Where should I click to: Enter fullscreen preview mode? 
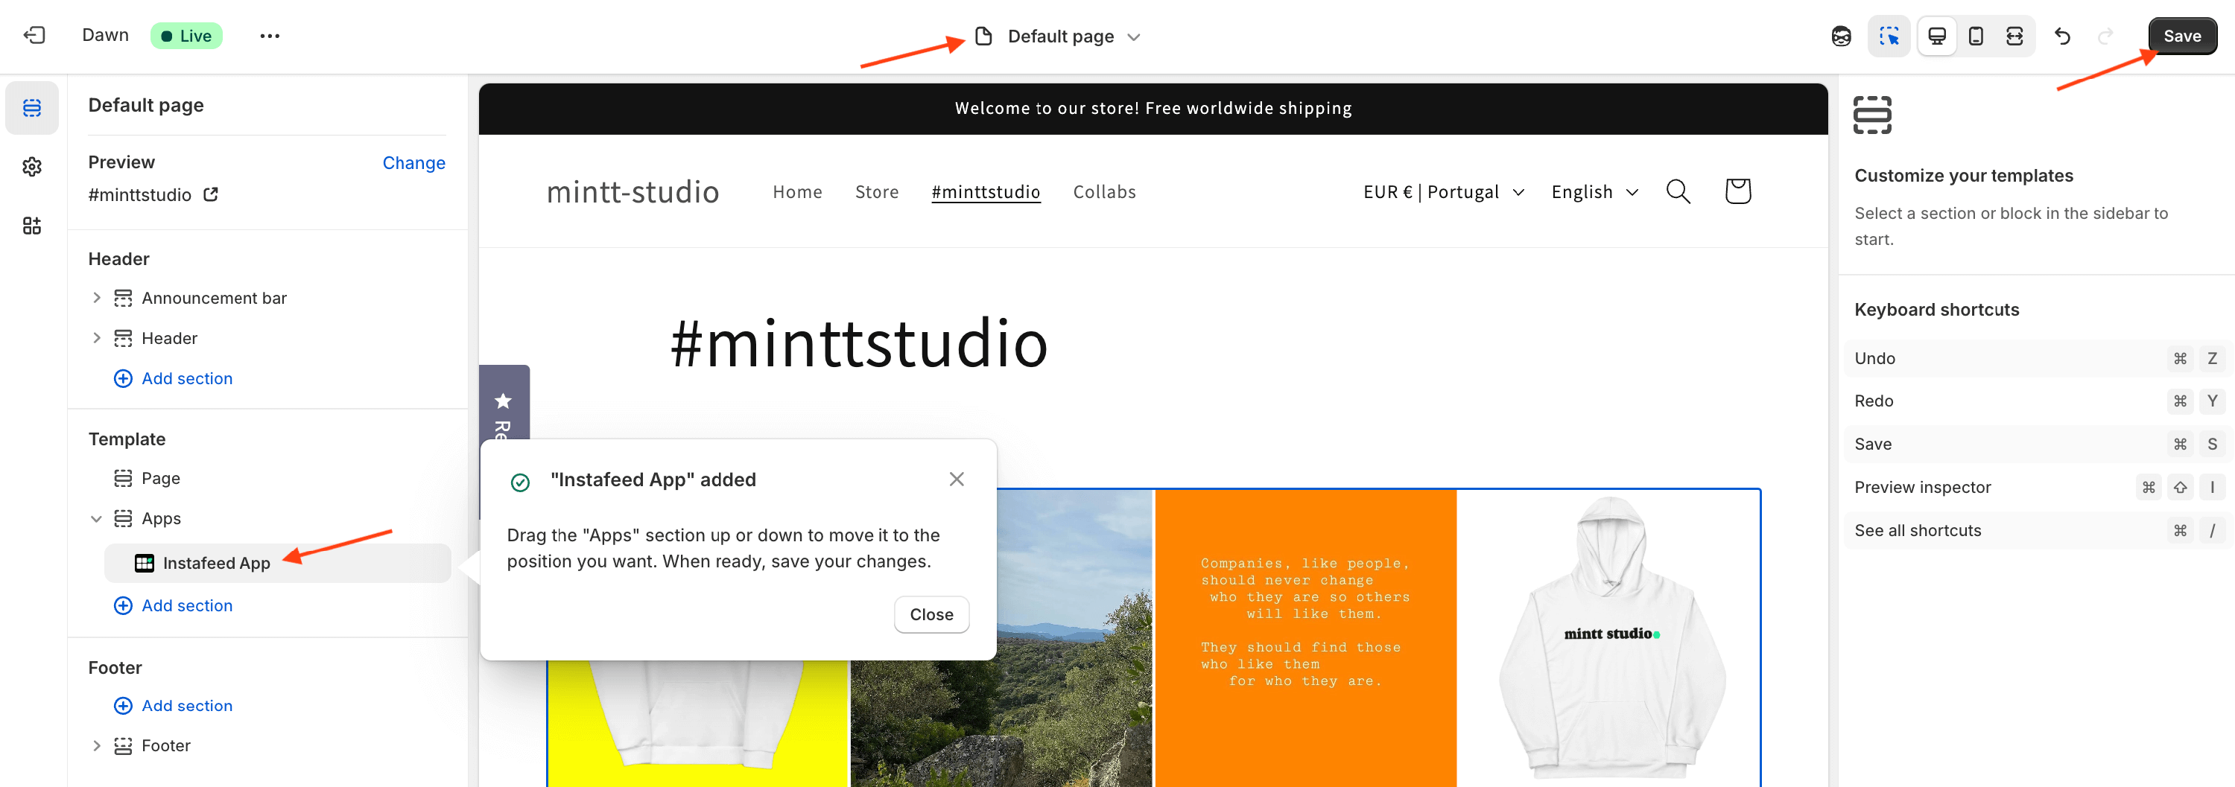coord(2014,36)
